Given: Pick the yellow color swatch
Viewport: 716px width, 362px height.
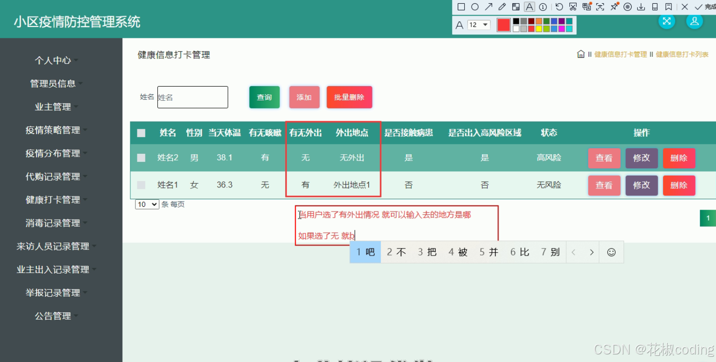Looking at the screenshot, I should pyautogui.click(x=539, y=29).
